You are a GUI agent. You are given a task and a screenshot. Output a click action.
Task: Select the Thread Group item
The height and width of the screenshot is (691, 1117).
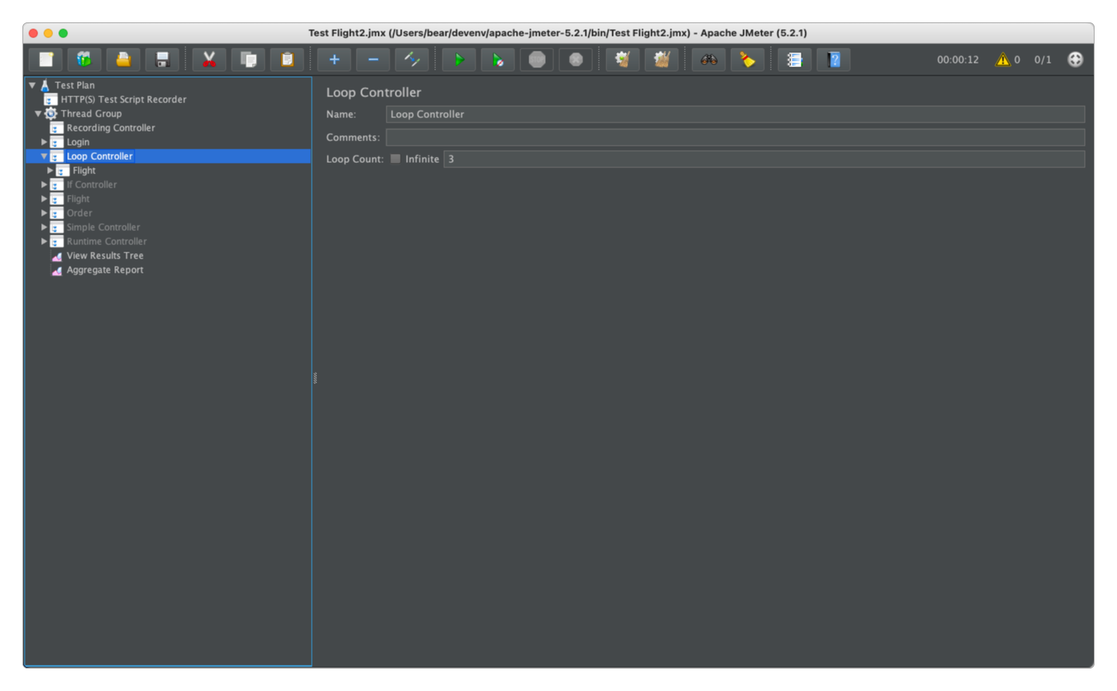(91, 114)
